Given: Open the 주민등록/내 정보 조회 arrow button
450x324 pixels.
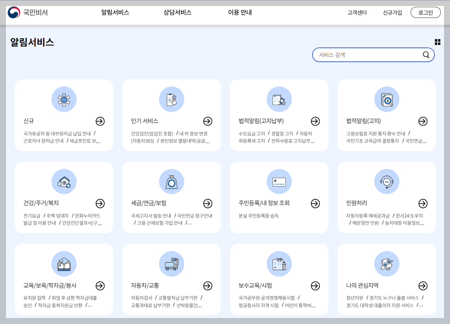Looking at the screenshot, I should tap(315, 204).
